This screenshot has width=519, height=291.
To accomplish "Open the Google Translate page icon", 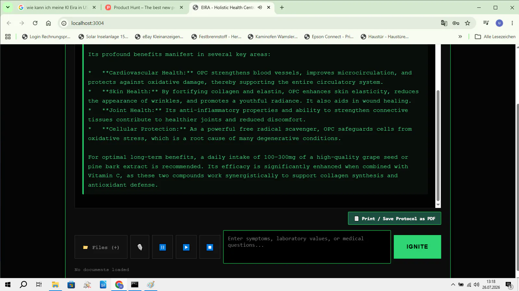I will click(444, 23).
